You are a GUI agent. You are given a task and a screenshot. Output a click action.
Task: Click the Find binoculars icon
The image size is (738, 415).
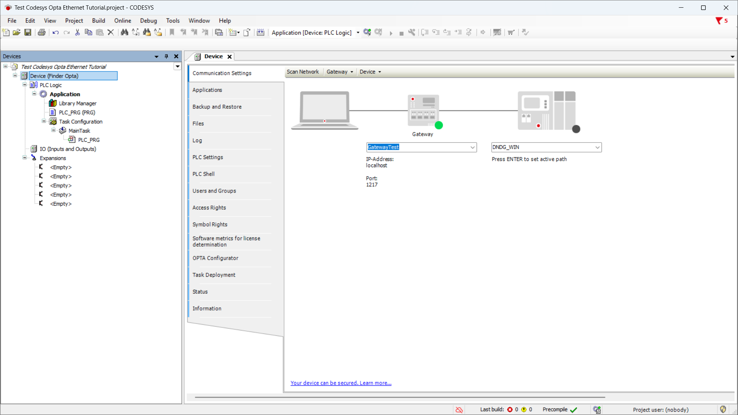coord(124,33)
